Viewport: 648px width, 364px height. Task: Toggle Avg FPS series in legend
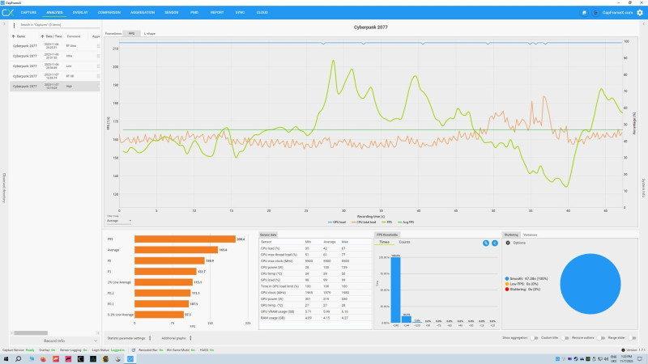(406, 222)
